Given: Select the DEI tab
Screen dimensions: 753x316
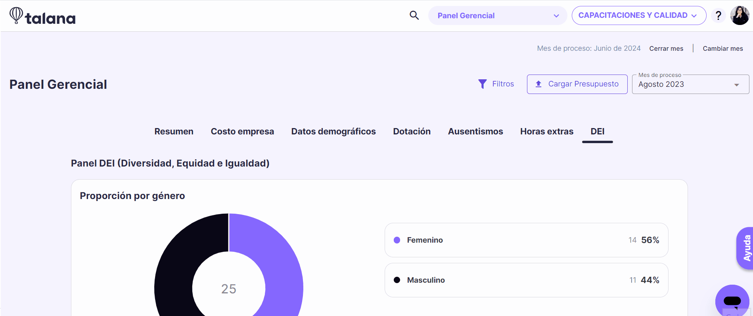Looking at the screenshot, I should (x=598, y=132).
